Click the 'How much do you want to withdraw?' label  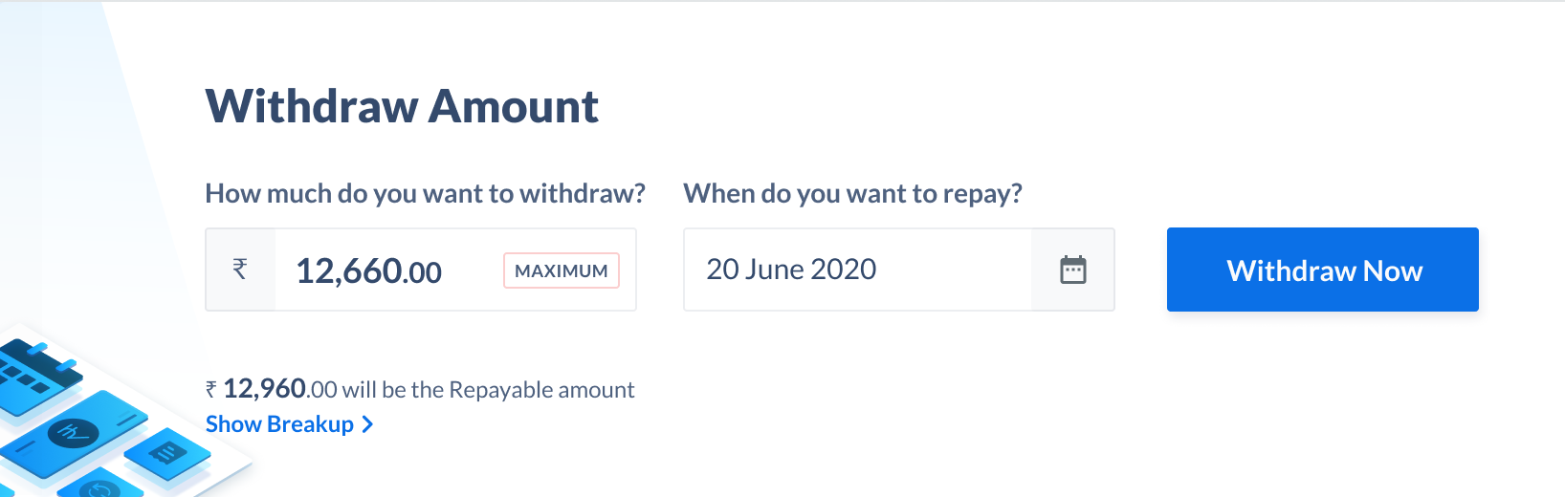point(426,193)
